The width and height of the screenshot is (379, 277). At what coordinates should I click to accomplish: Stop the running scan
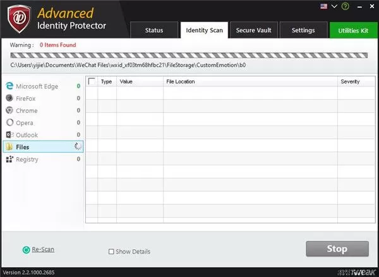(337, 249)
